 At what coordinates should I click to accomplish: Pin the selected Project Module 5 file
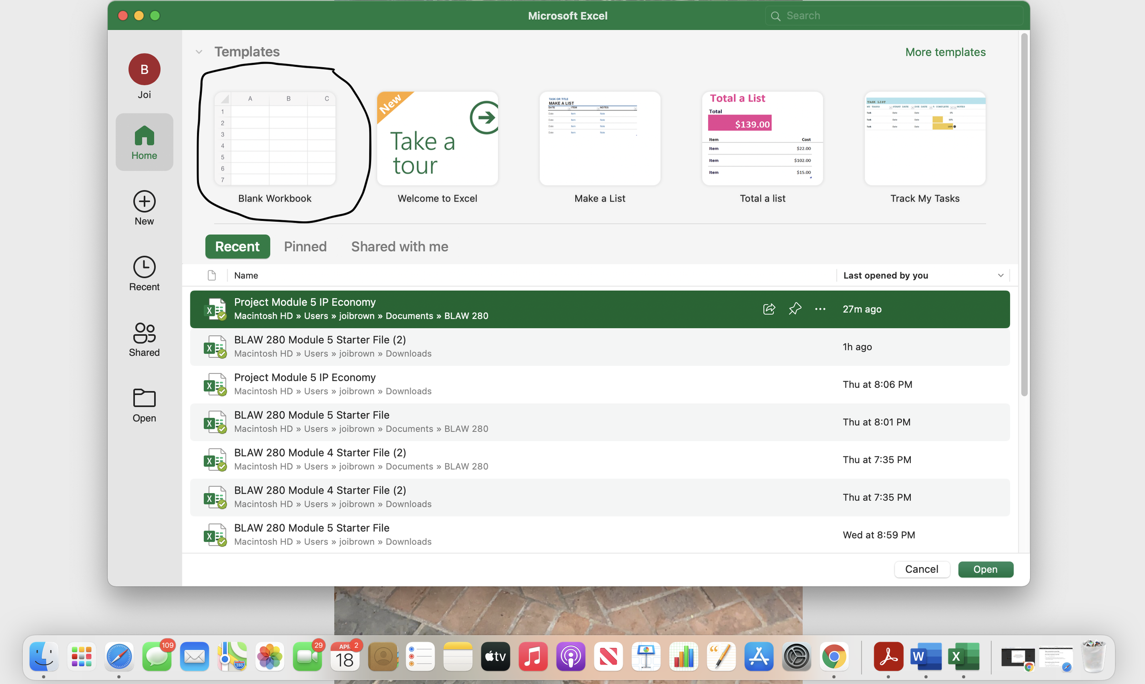point(795,309)
